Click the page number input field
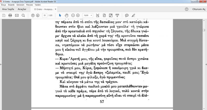This screenshot has width=207, height=110. point(45,15)
